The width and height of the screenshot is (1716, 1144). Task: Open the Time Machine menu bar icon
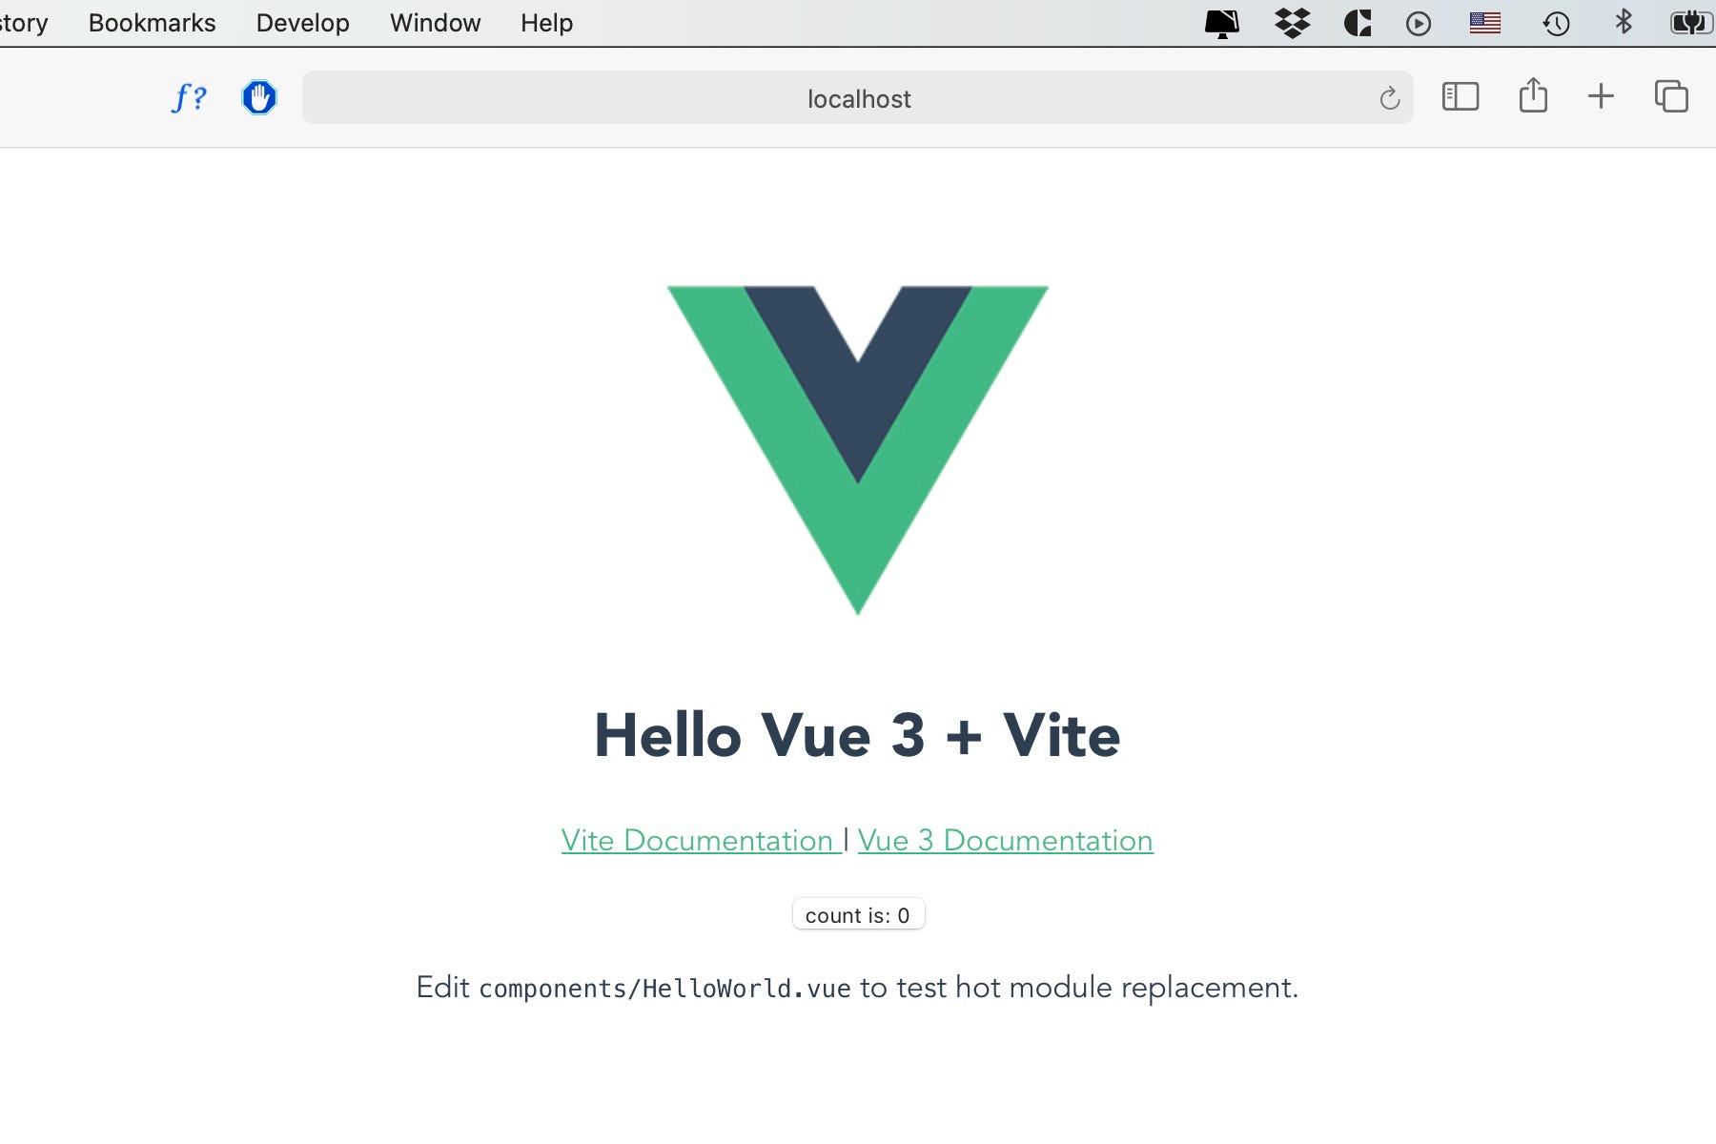click(1556, 23)
